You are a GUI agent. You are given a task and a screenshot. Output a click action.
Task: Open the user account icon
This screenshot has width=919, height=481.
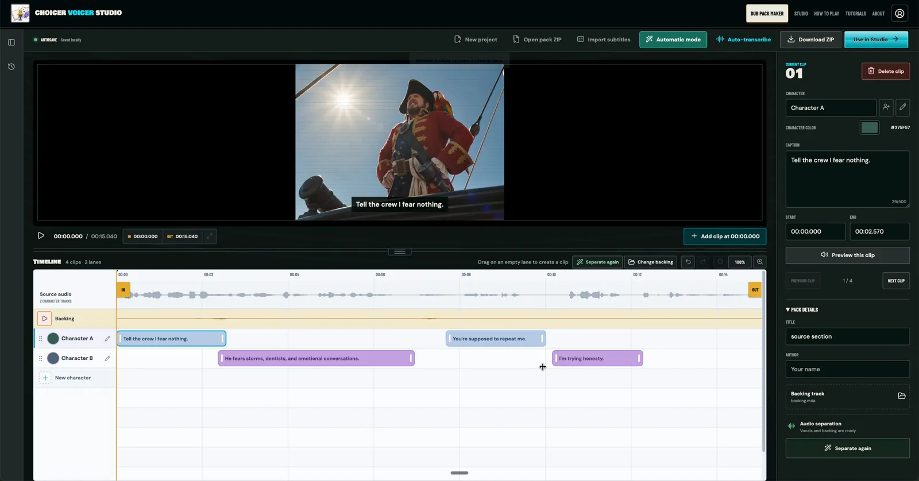tap(899, 13)
